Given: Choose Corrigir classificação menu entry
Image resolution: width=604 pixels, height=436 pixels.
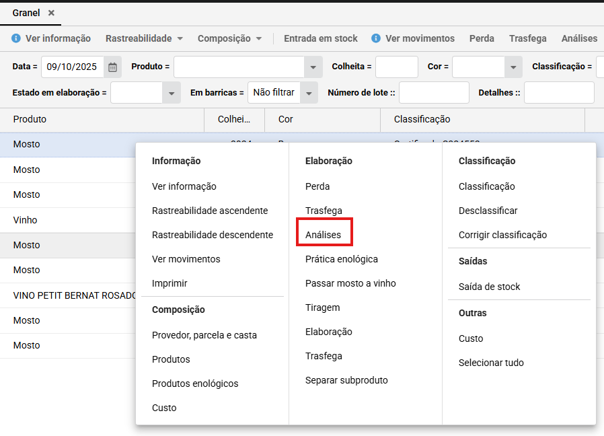Looking at the screenshot, I should [502, 235].
